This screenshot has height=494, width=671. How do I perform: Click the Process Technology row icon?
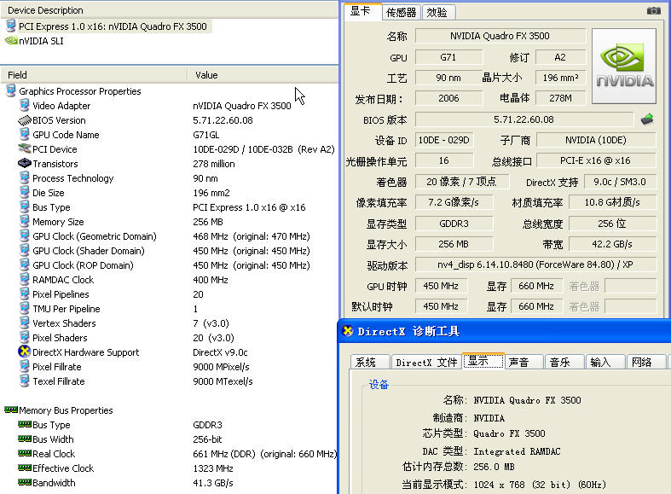(x=25, y=177)
